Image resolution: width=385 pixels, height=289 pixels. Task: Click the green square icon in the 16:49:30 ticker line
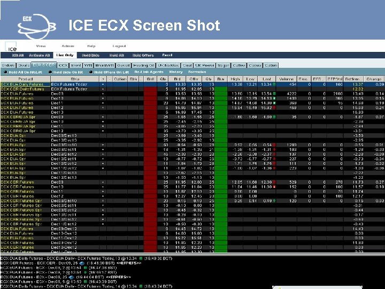tap(141, 258)
